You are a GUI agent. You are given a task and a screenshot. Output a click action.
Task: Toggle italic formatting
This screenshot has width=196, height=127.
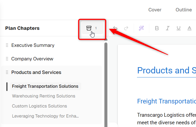point(168,28)
